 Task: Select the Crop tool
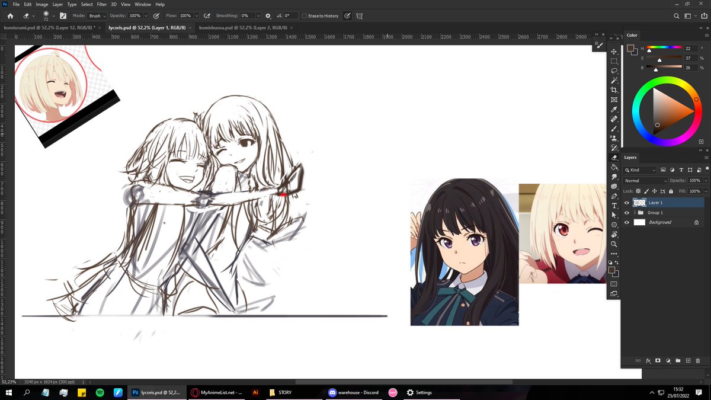tap(614, 90)
